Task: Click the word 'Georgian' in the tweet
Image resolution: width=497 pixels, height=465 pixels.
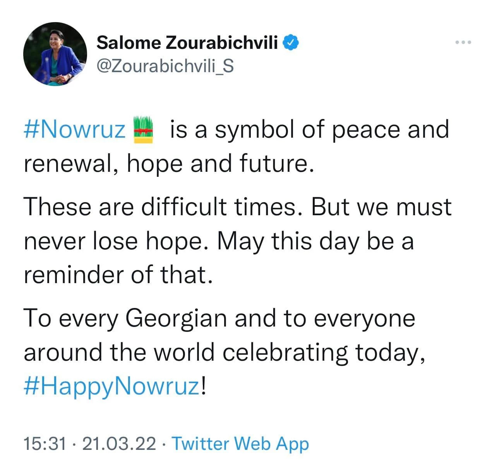Action: [176, 319]
